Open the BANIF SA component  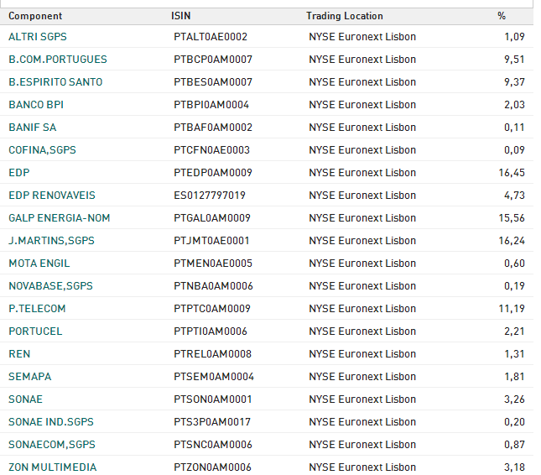pos(33,128)
